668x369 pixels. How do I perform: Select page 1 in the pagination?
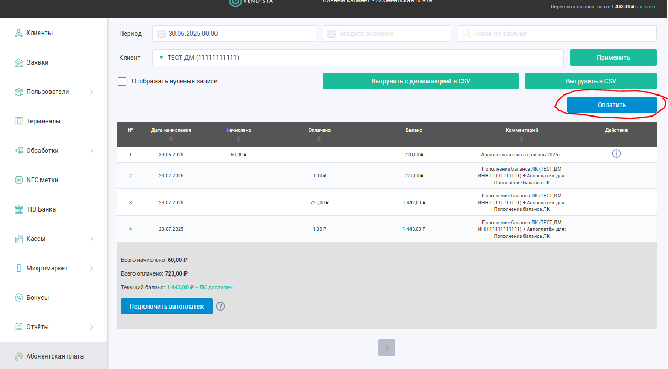(x=387, y=347)
